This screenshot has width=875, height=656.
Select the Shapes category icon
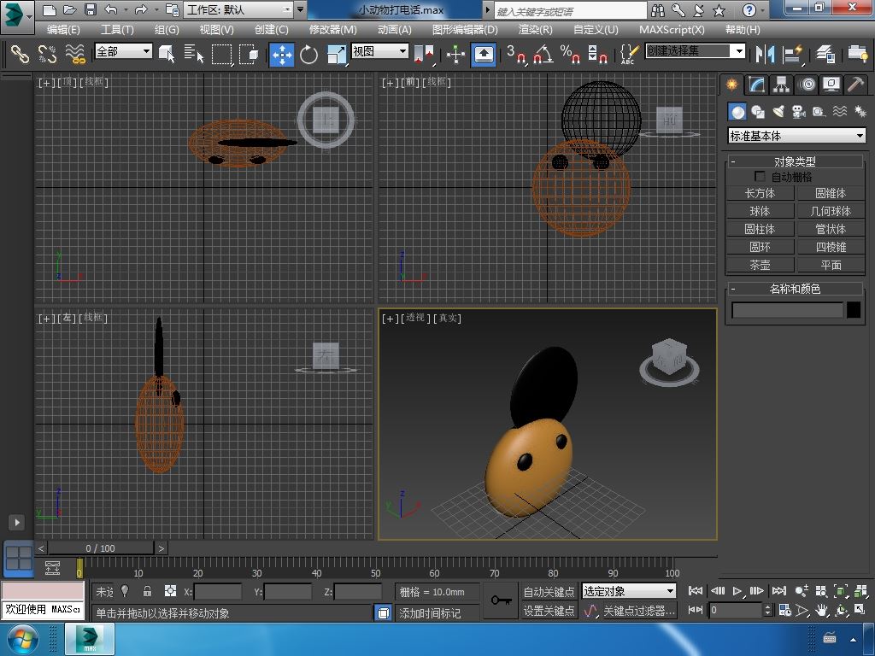point(758,112)
